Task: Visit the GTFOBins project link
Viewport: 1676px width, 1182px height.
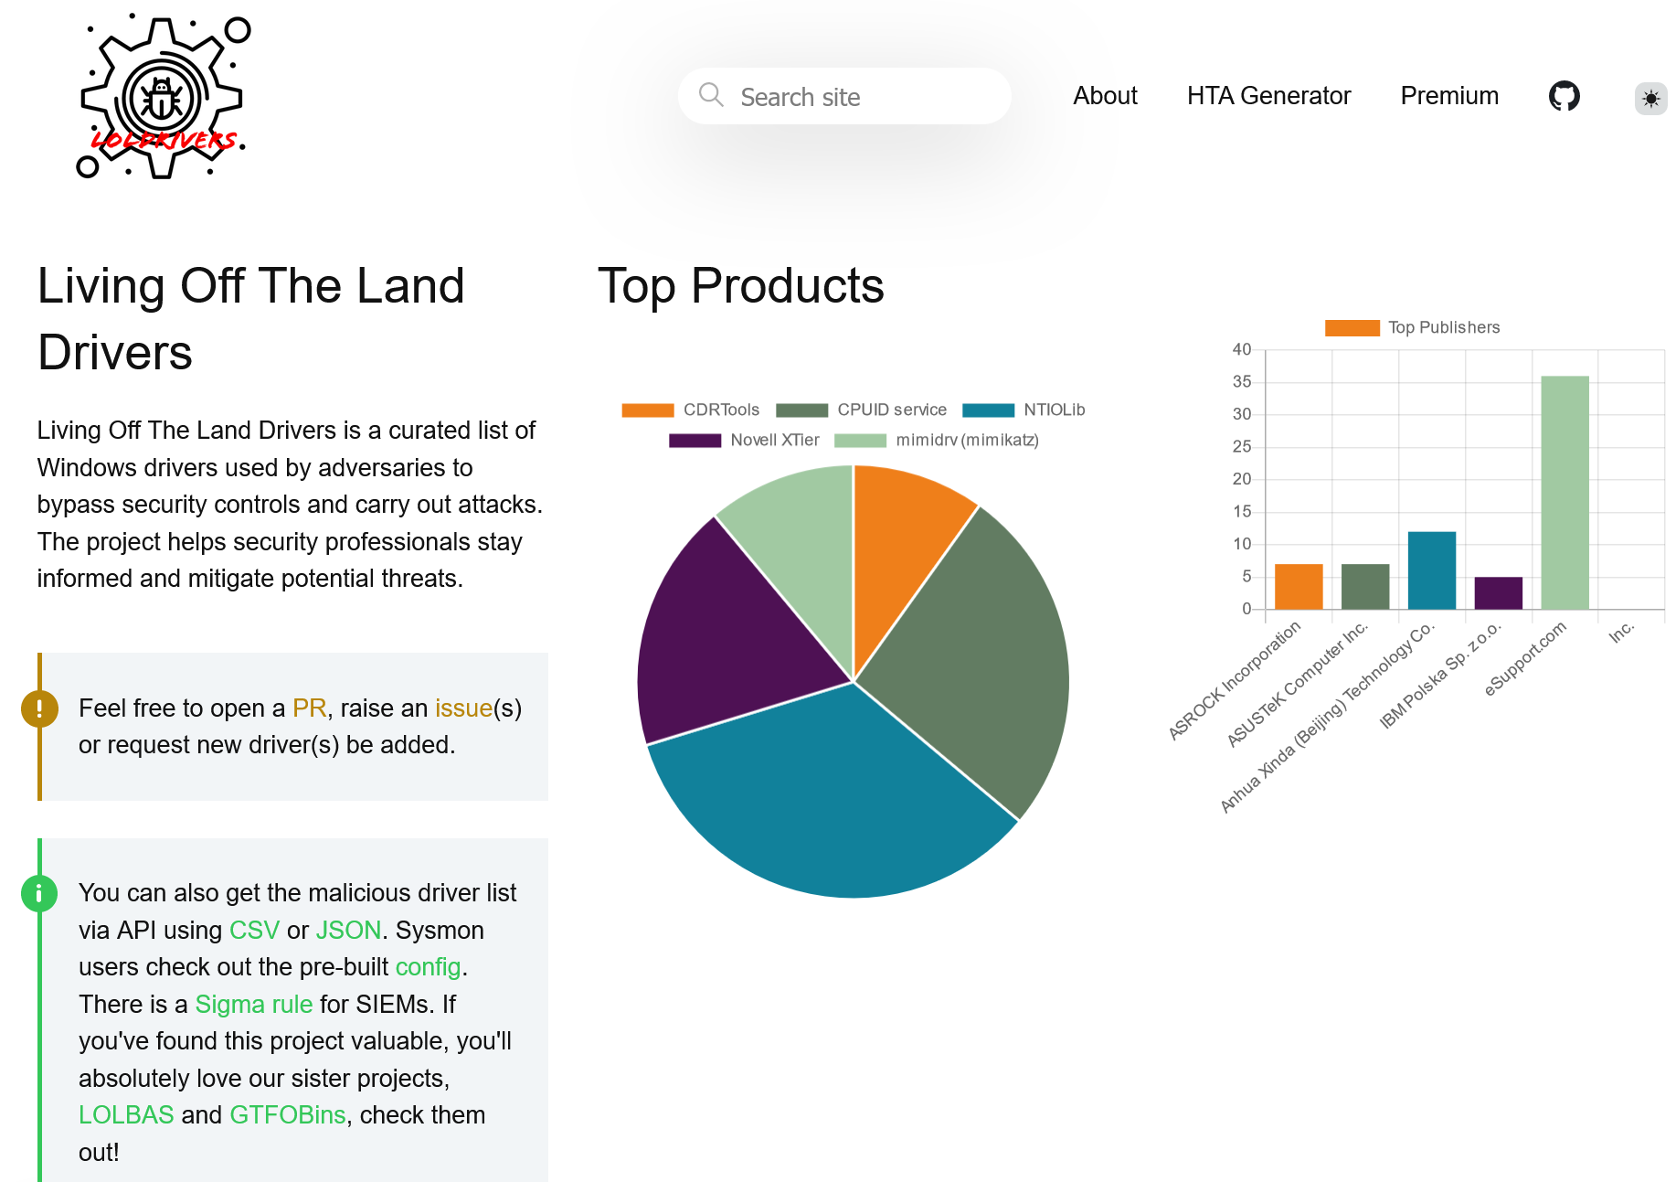Action: pos(287,1115)
